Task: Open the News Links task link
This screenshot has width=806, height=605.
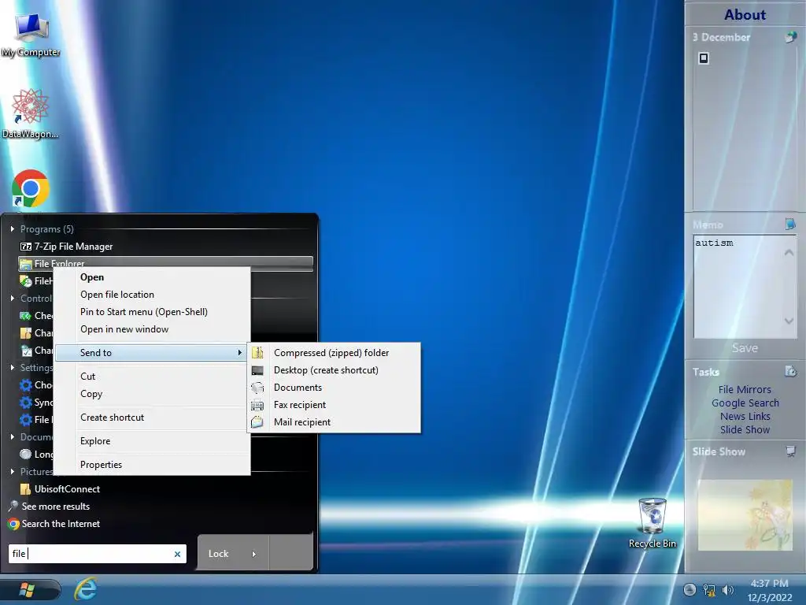Action: pos(745,416)
